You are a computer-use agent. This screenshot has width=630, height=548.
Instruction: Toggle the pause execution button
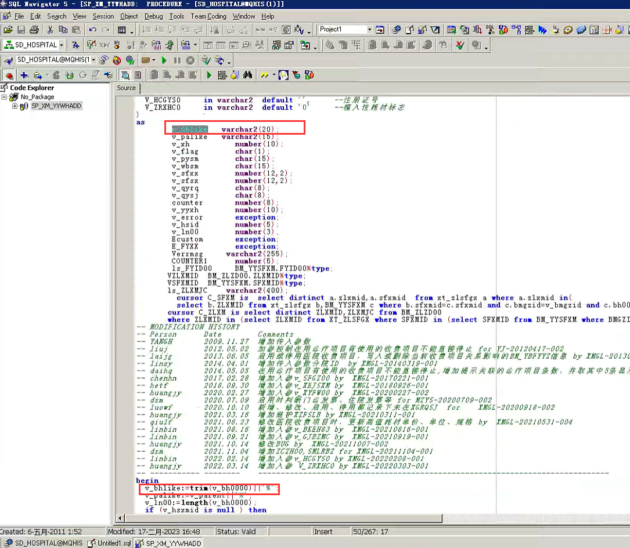coord(177,60)
